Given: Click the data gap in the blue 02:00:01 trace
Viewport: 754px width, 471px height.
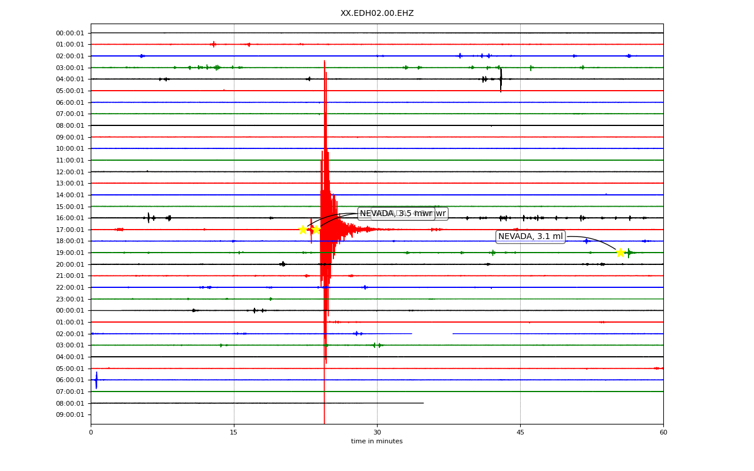Looking at the screenshot, I should point(432,334).
